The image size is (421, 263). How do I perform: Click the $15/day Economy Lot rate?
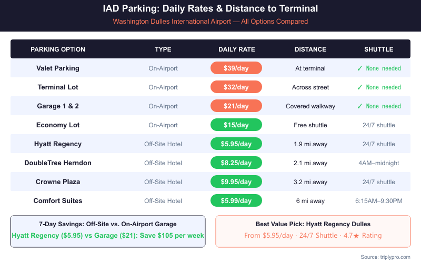pos(236,125)
